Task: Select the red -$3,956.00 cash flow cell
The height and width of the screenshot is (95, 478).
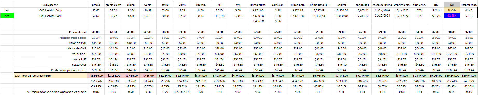Action: coord(96,76)
